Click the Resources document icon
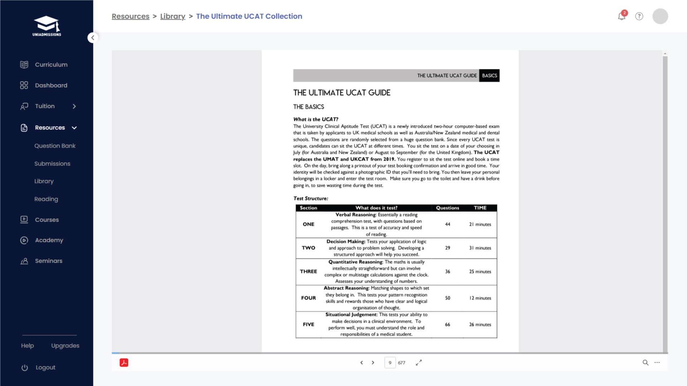This screenshot has height=386, width=687. [x=24, y=128]
